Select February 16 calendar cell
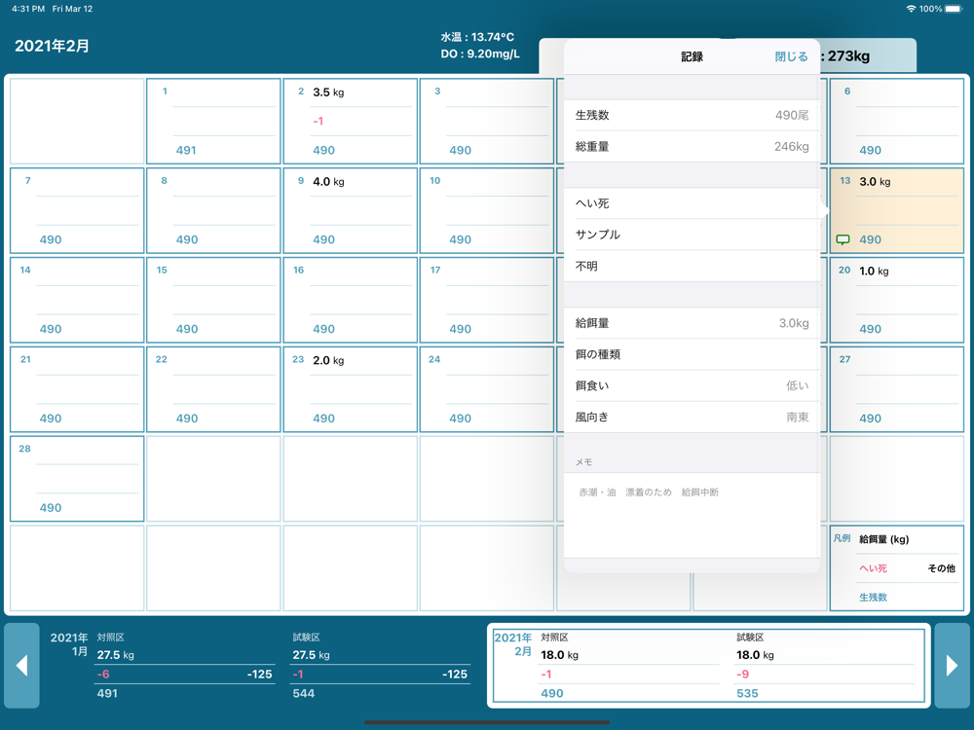This screenshot has width=974, height=730. tap(351, 300)
